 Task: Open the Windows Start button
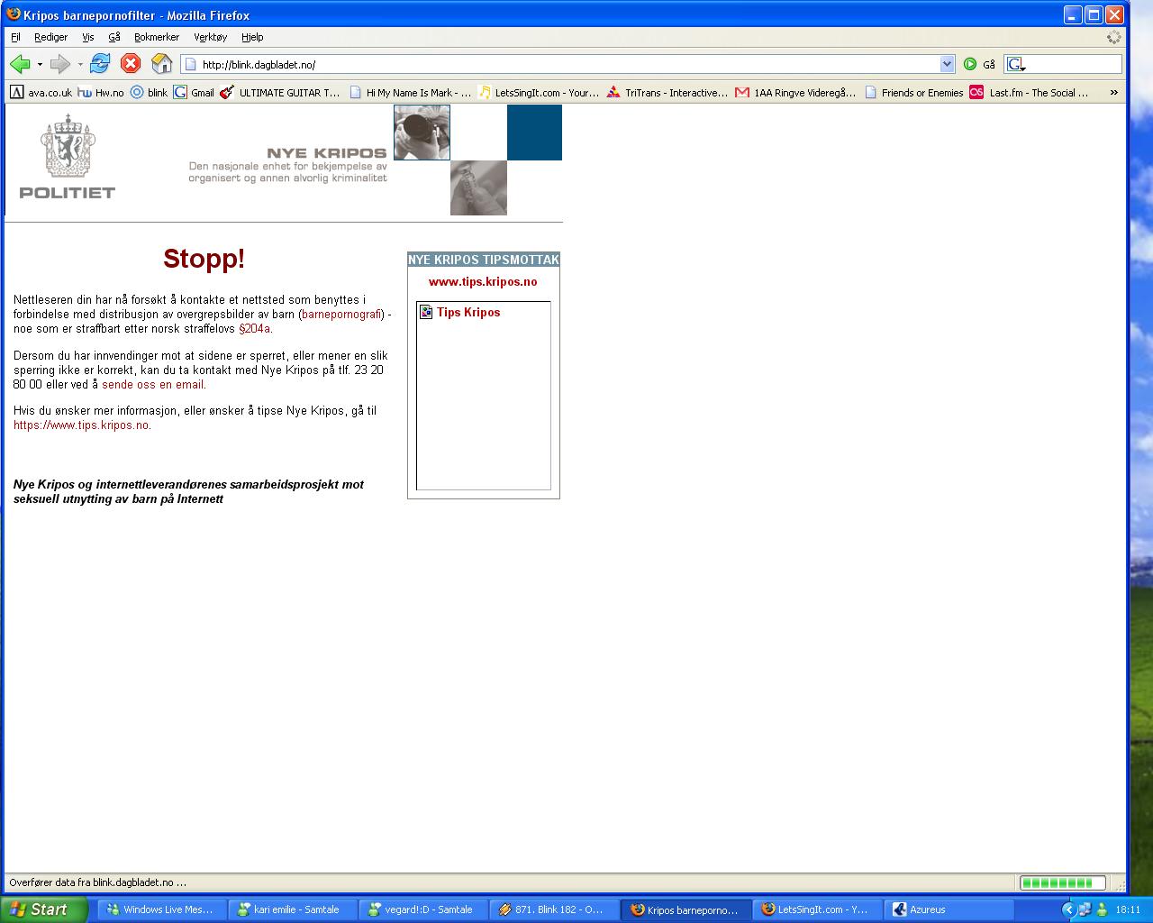[x=44, y=909]
